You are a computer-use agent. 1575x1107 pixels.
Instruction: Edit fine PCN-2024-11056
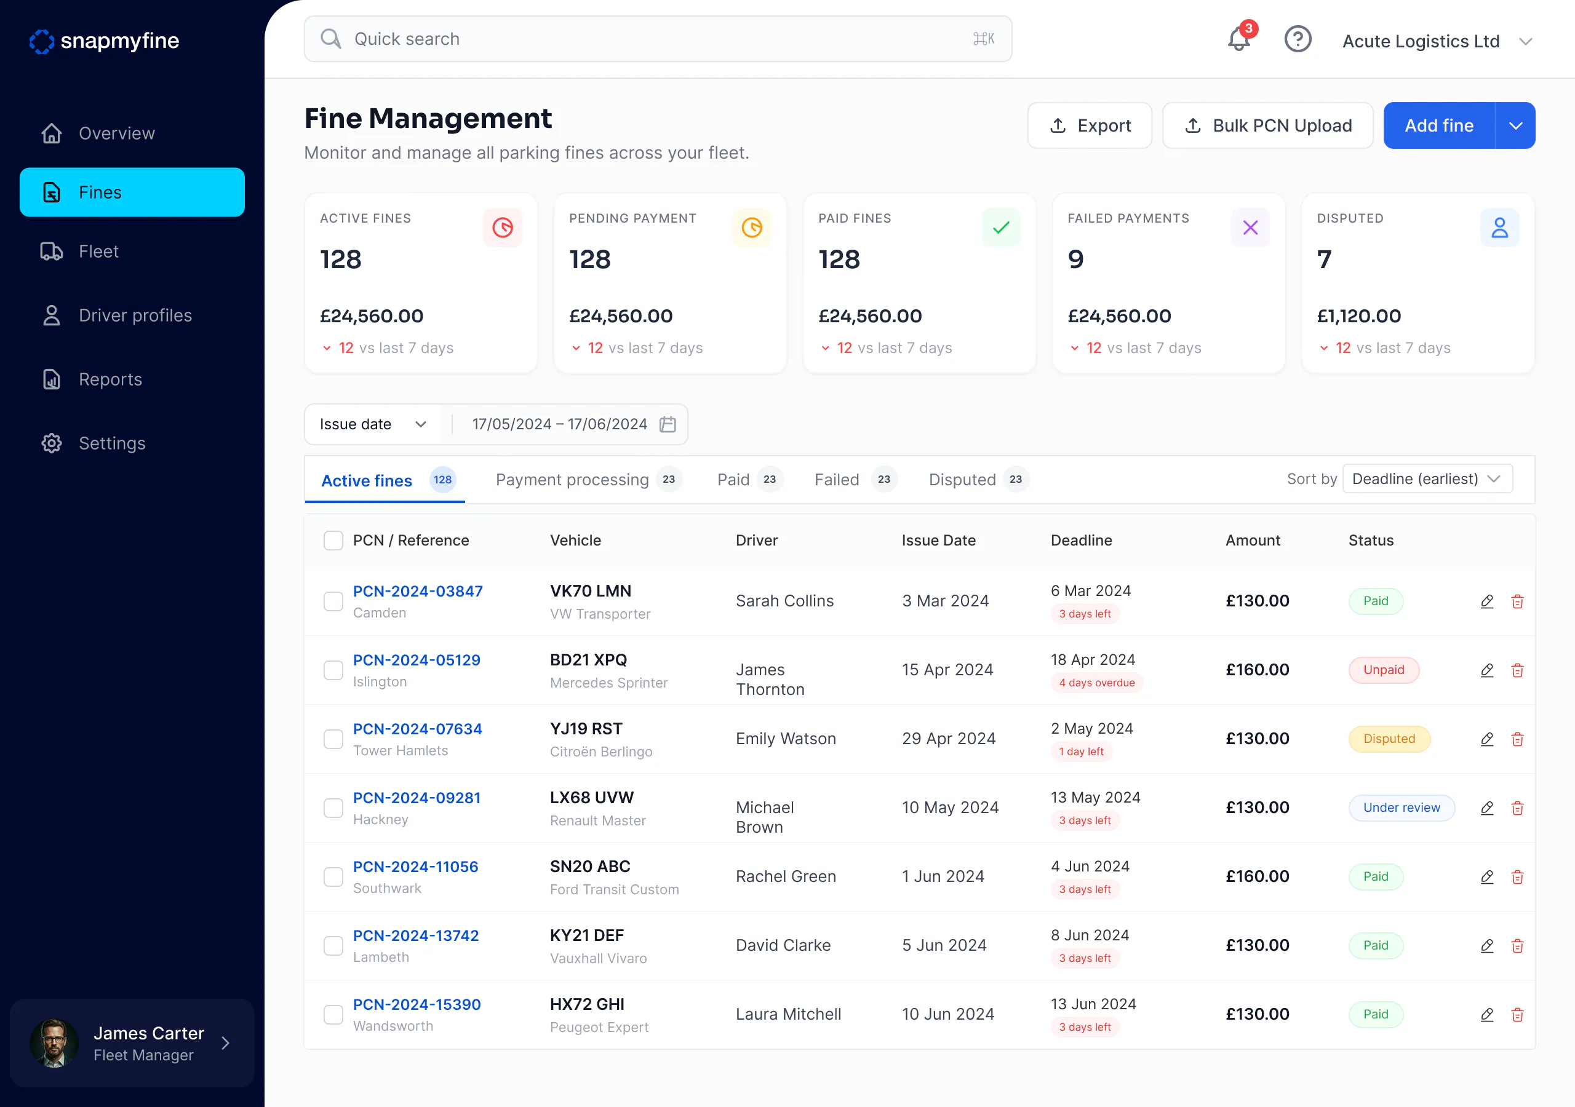pos(1487,877)
